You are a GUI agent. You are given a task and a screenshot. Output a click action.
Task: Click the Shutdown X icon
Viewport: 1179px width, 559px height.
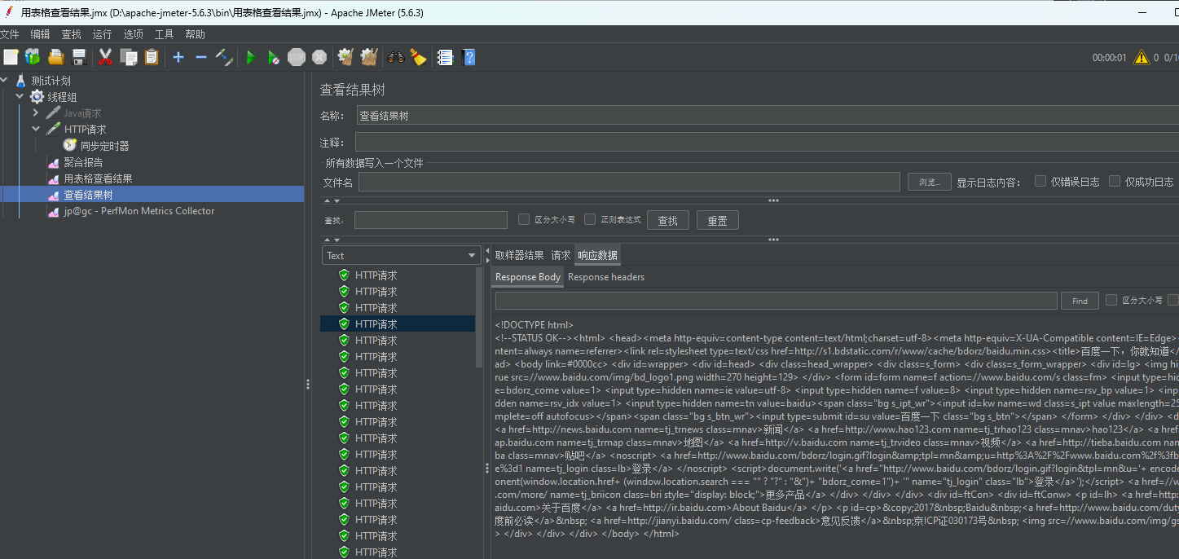point(319,57)
